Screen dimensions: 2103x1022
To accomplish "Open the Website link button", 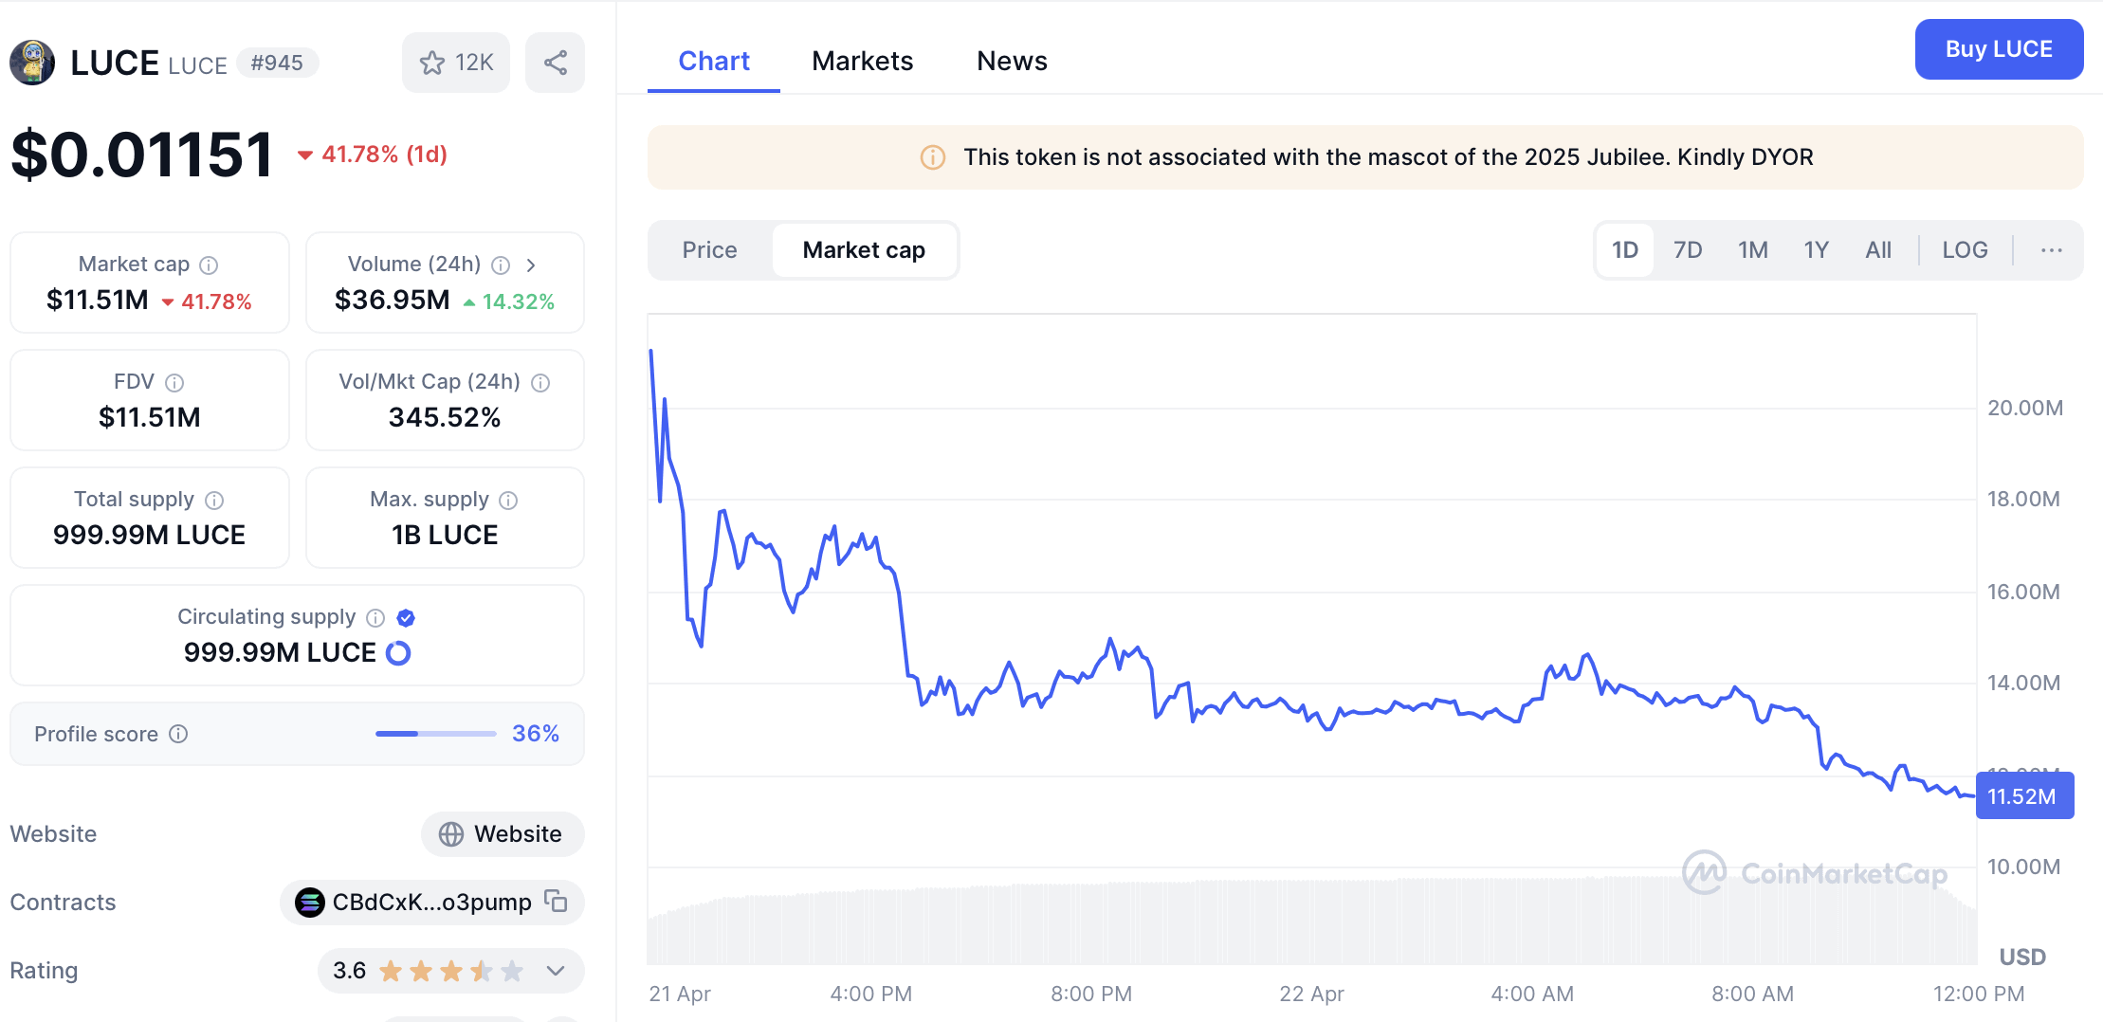I will [x=503, y=834].
